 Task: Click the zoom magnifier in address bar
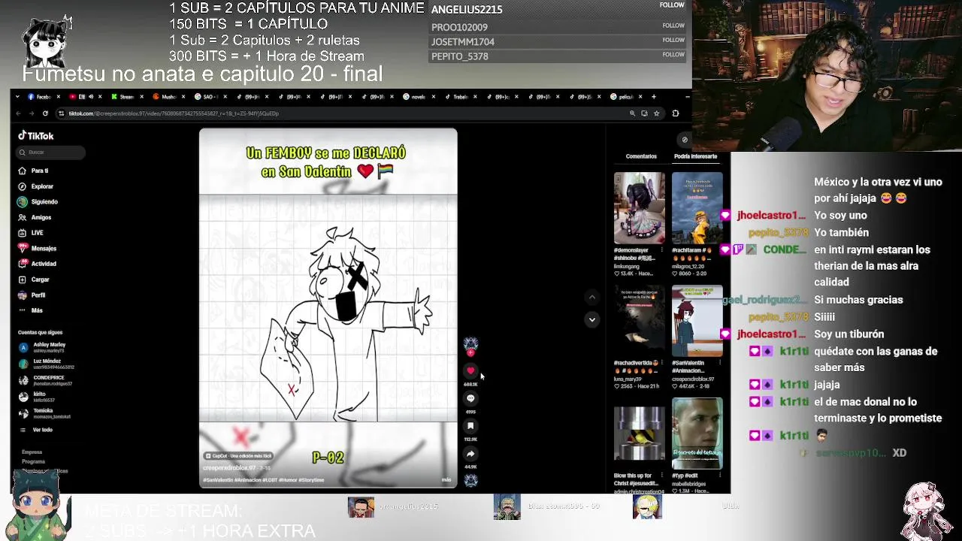point(632,113)
